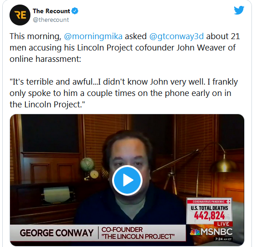Click the blue verified badge icon
Image resolution: width=256 pixels, height=247 pixels.
[x=75, y=11]
